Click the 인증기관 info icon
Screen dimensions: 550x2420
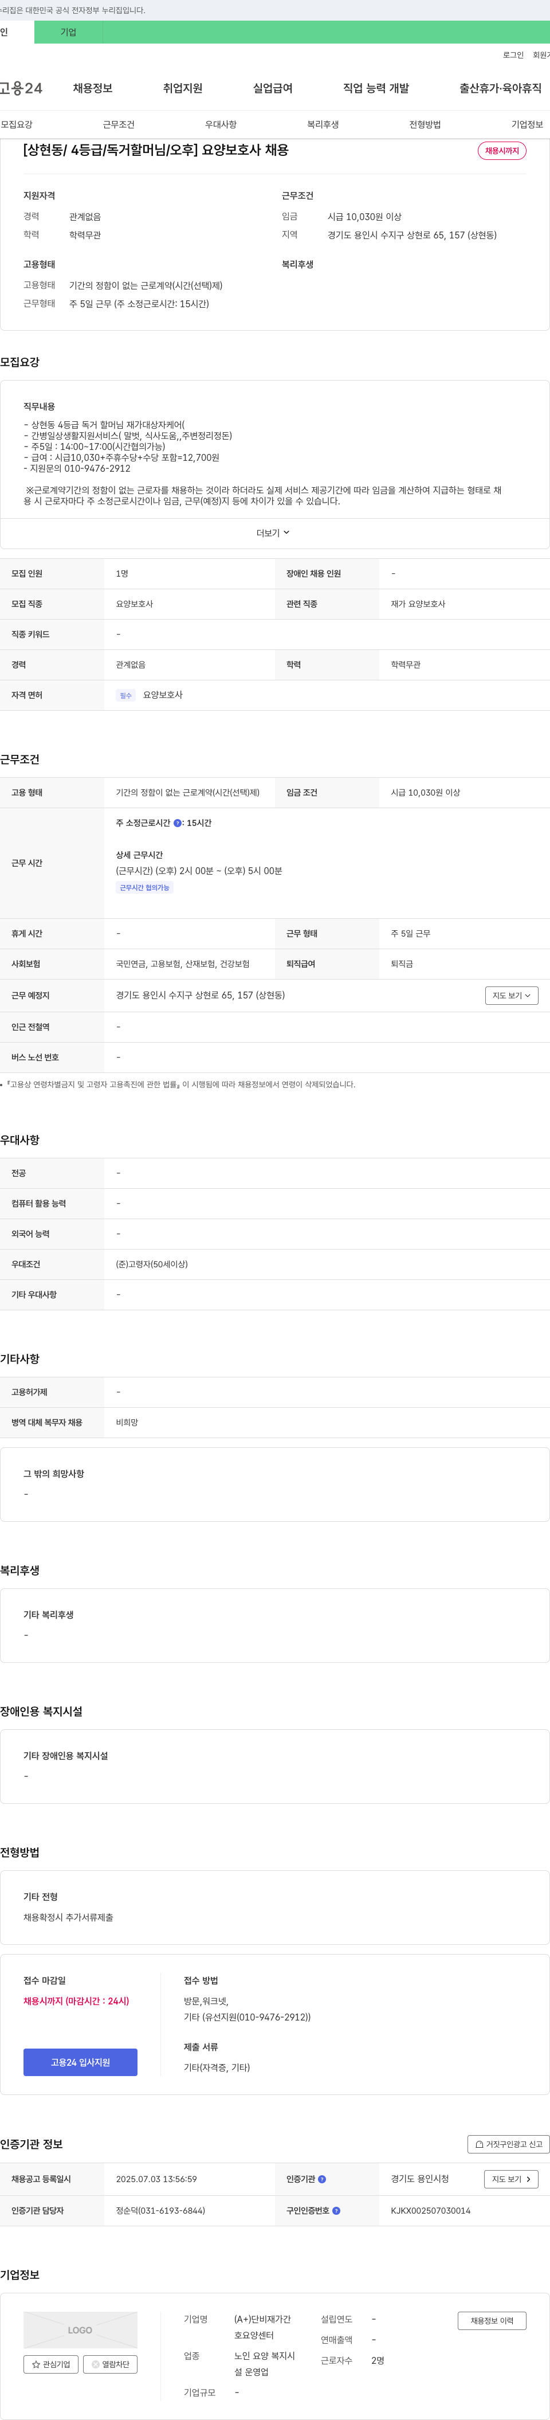322,2179
